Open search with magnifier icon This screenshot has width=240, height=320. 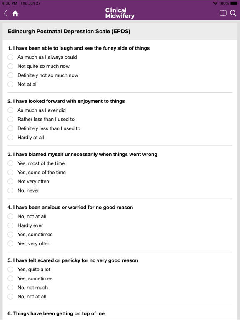pyautogui.click(x=233, y=13)
